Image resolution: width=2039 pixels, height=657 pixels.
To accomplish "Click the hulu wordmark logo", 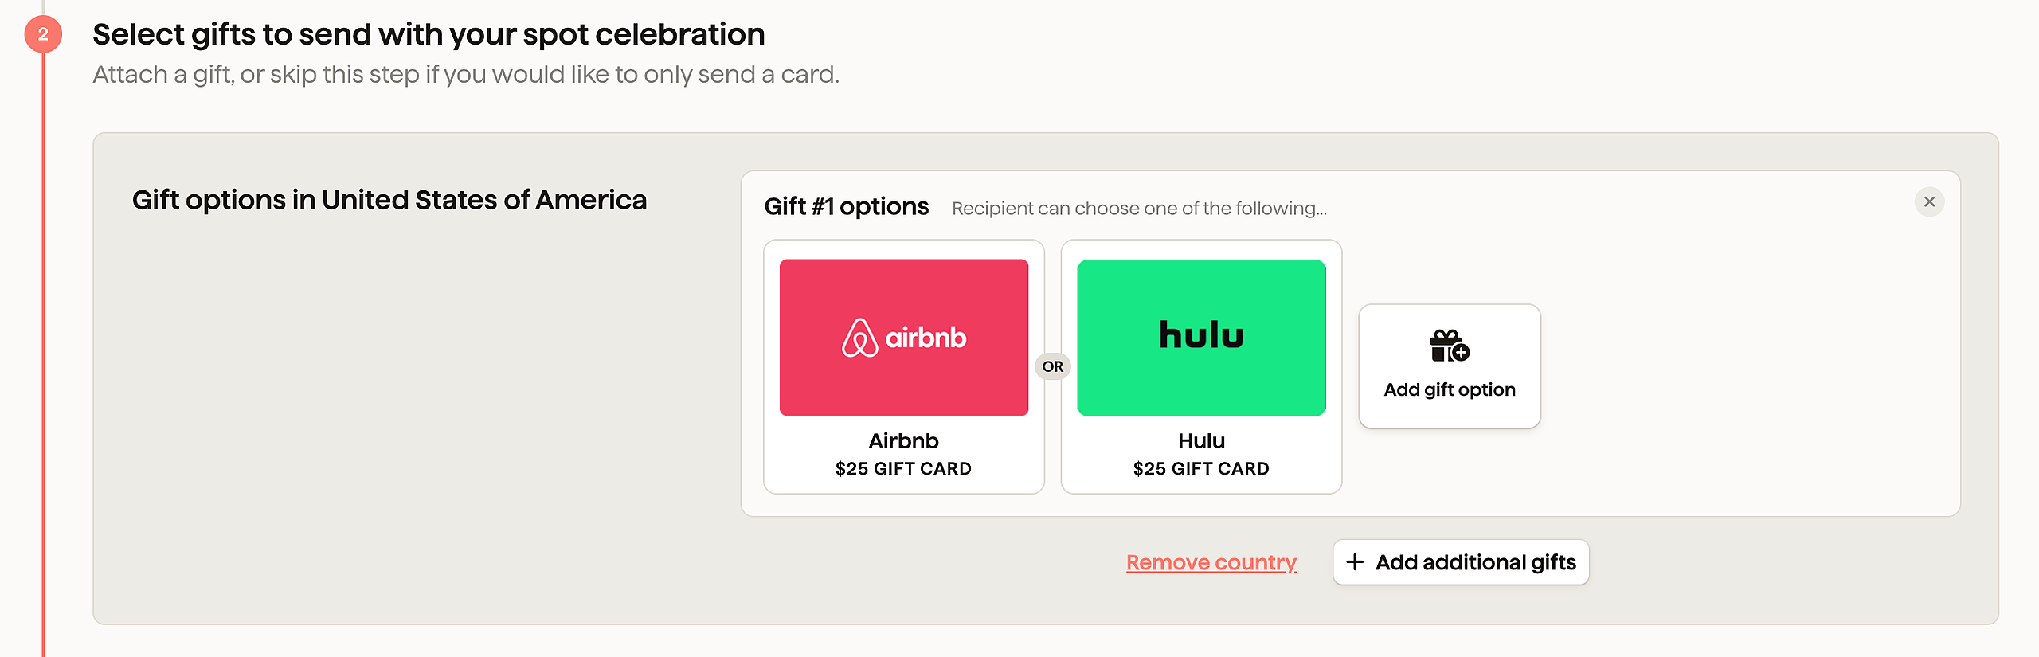I will coord(1201,335).
